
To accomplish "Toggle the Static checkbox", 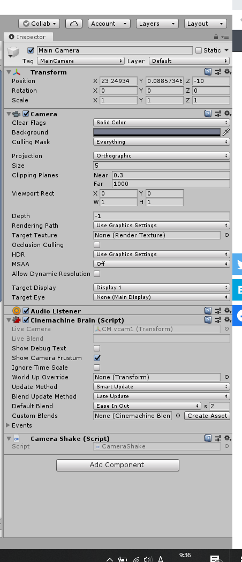I will pyautogui.click(x=199, y=50).
